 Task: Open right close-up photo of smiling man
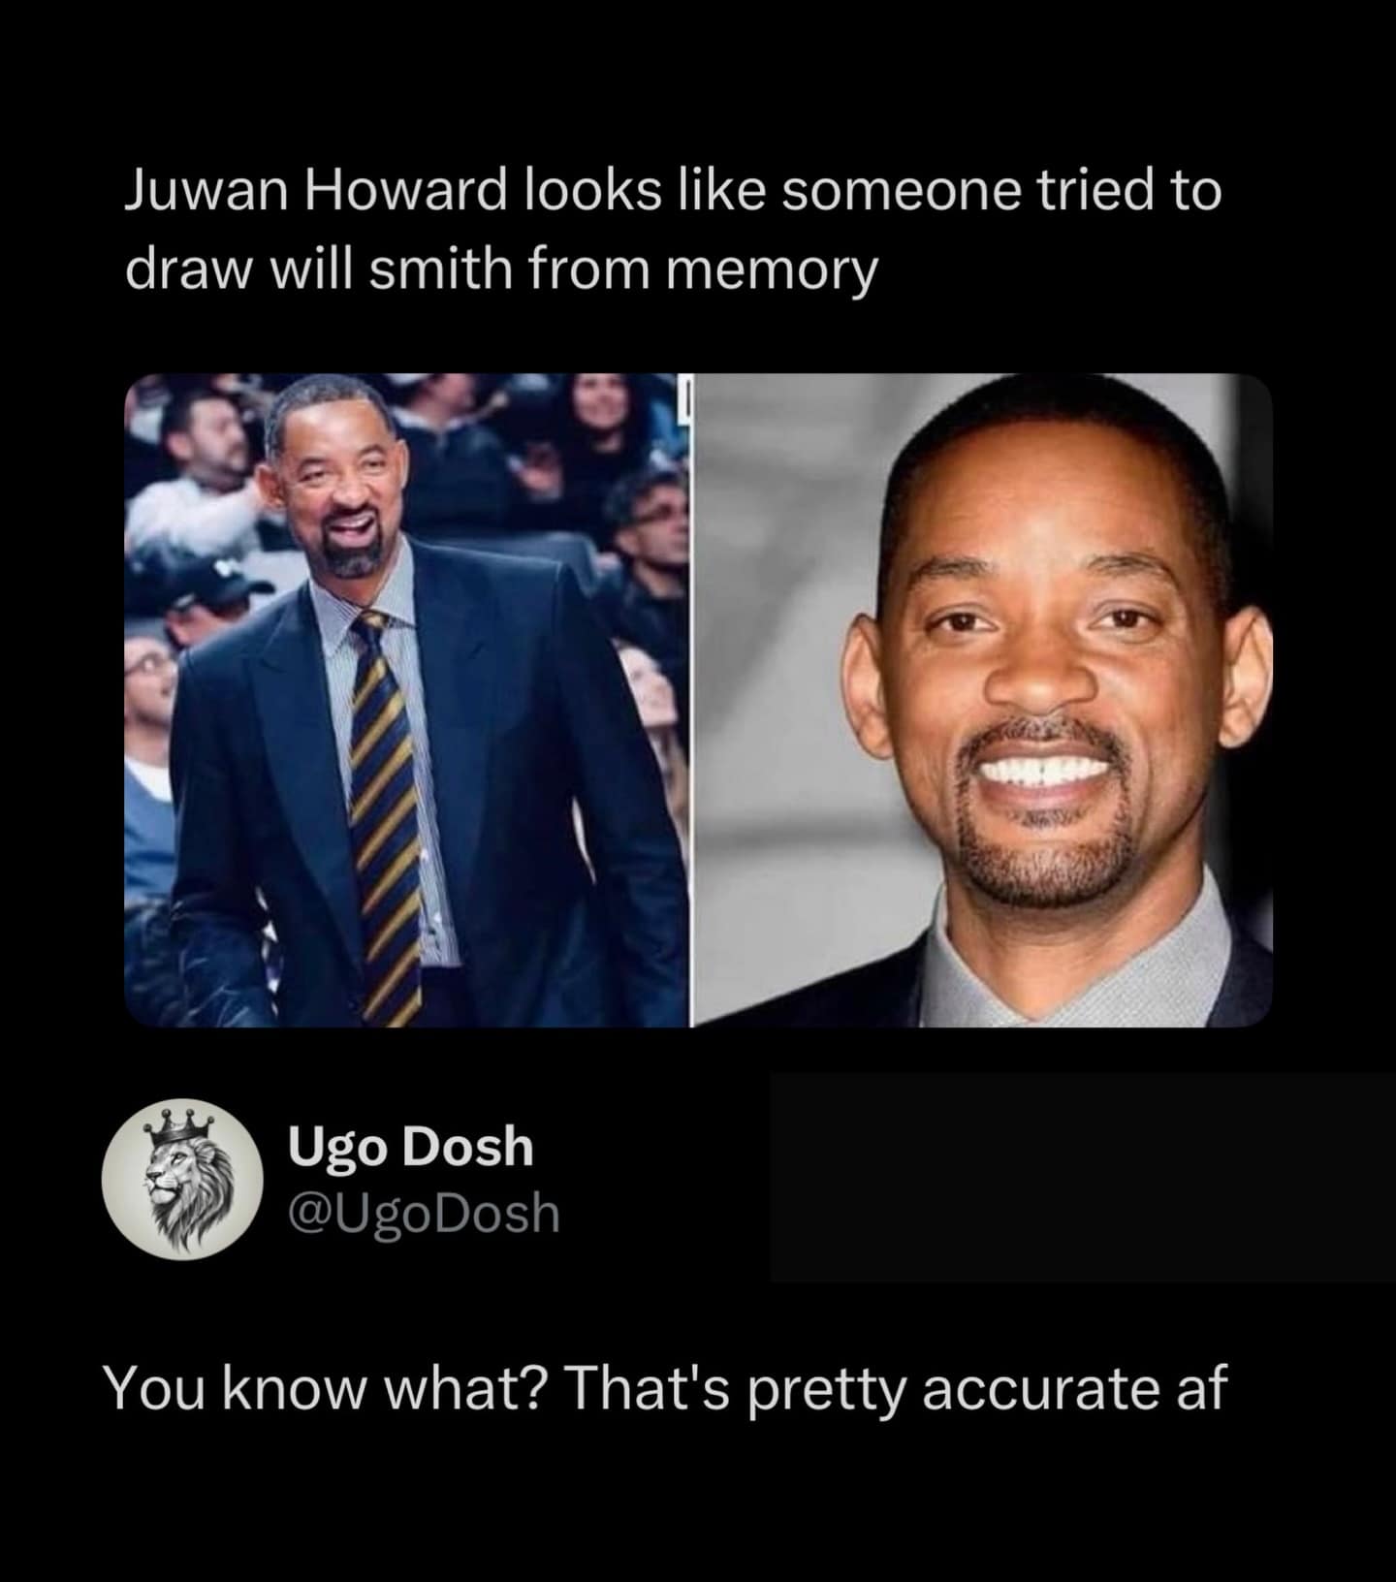(981, 700)
